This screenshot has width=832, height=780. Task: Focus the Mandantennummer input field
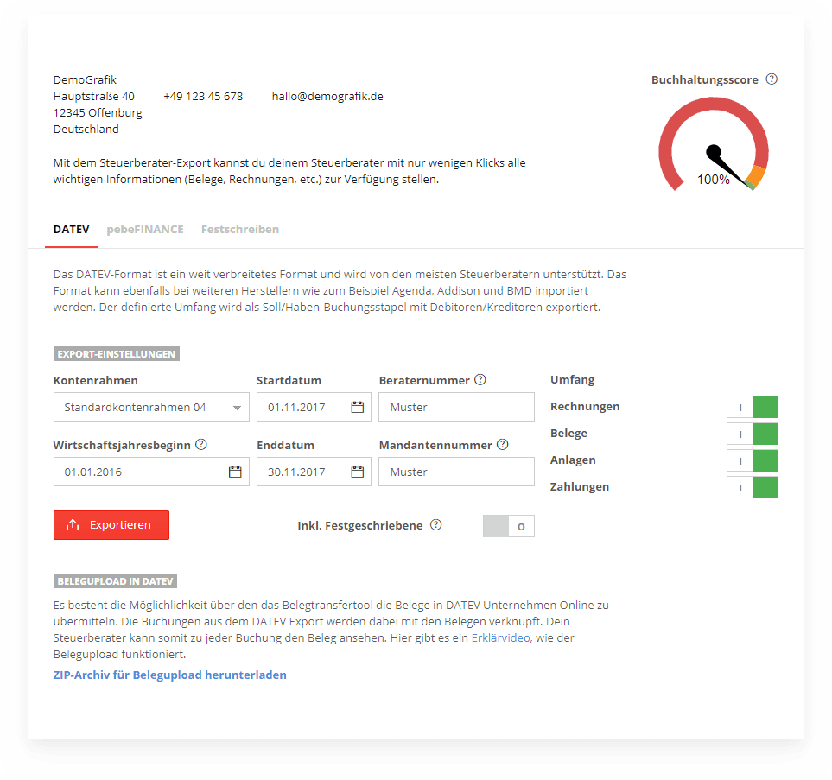click(456, 472)
